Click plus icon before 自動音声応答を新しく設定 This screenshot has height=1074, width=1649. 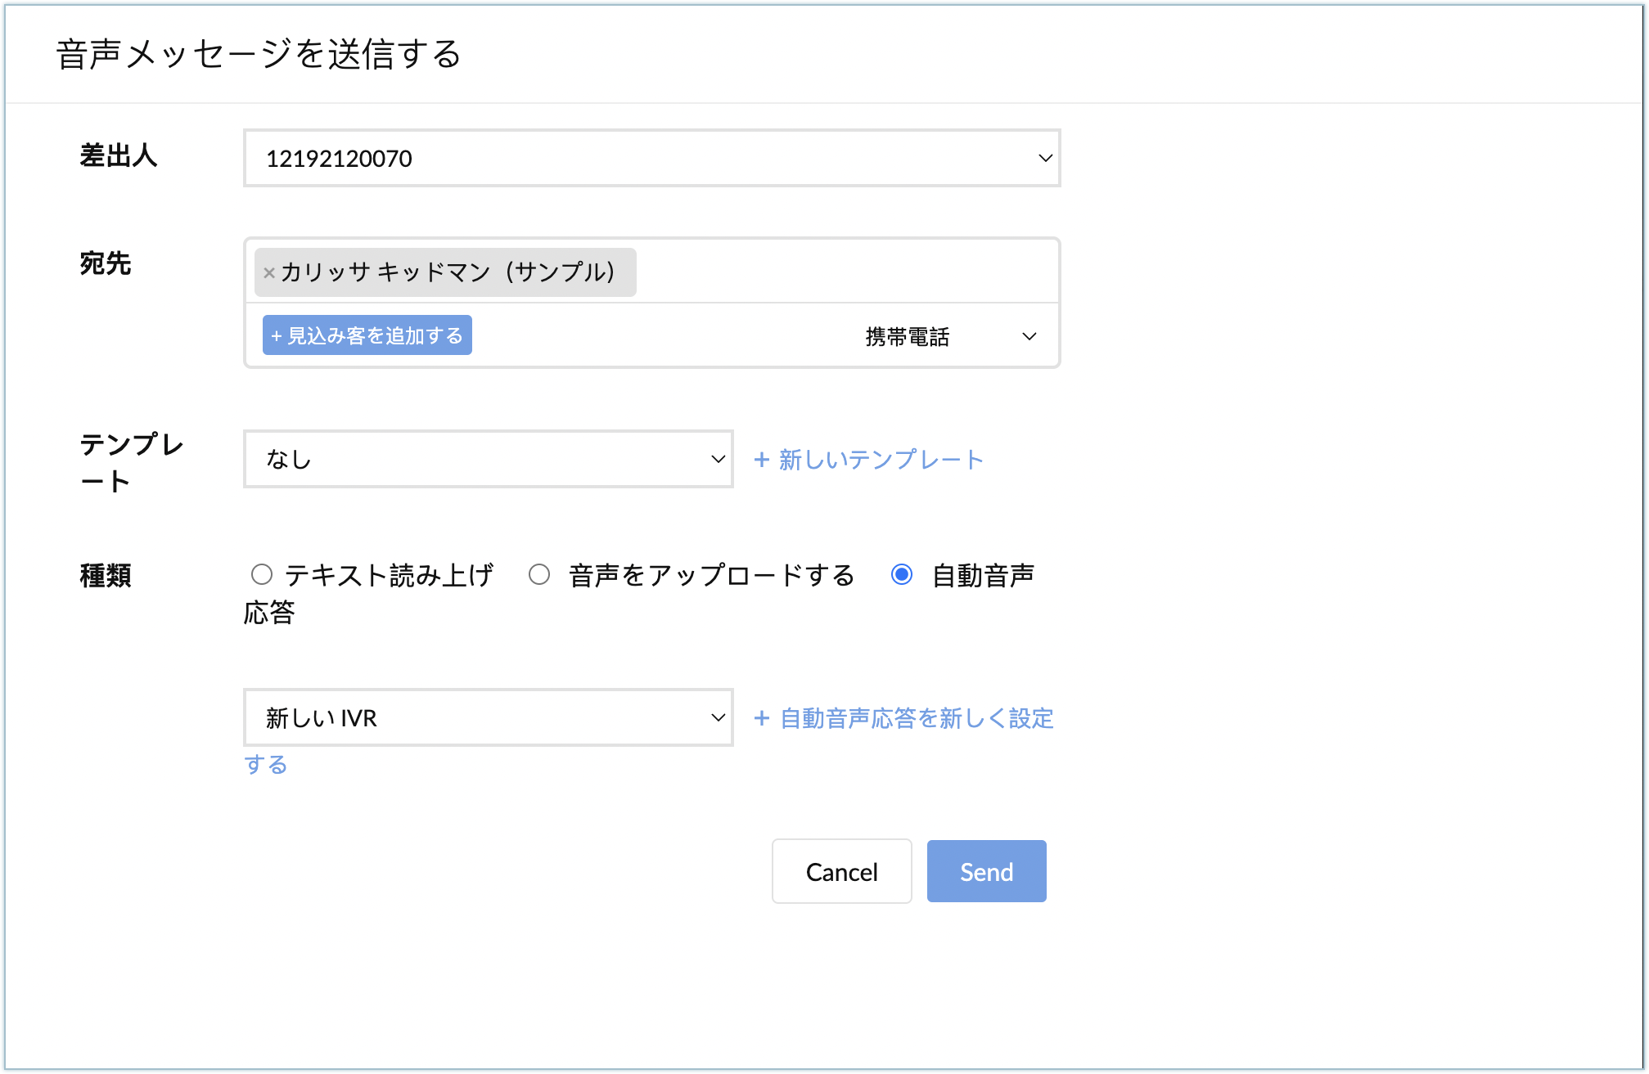pos(761,718)
